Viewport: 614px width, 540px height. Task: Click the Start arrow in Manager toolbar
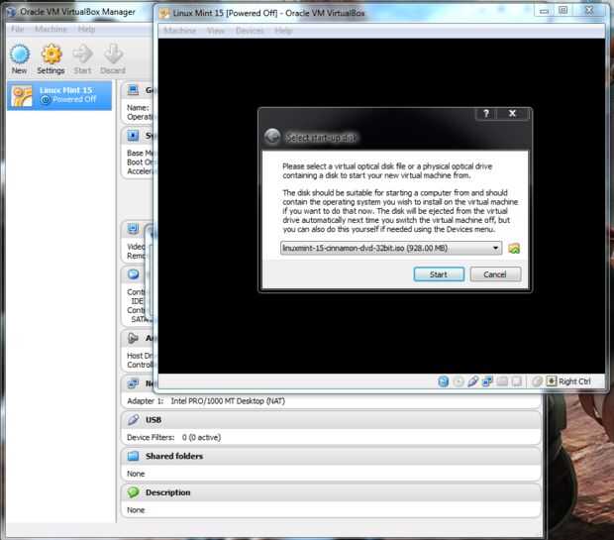point(82,54)
